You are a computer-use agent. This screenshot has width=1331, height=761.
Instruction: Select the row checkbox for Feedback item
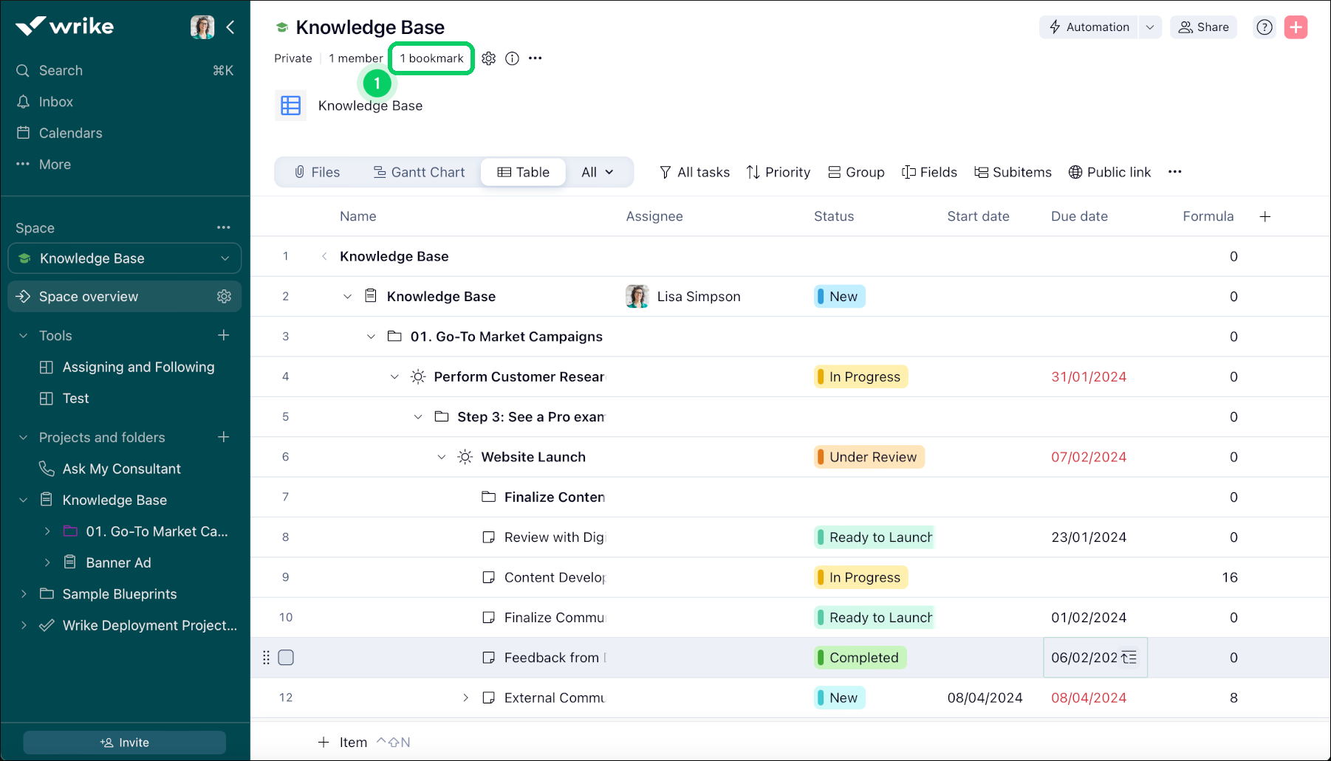pos(286,657)
